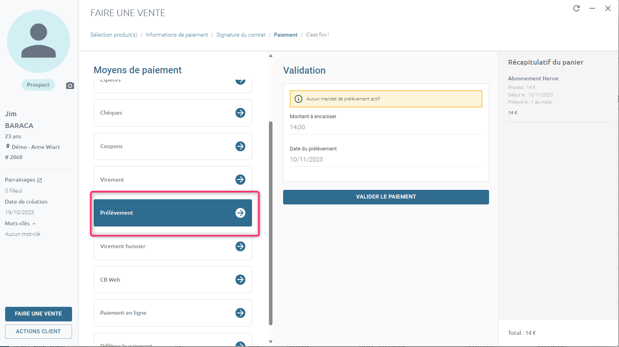The image size is (619, 347).
Task: Go to Informations de paiement step
Action: pos(177,35)
